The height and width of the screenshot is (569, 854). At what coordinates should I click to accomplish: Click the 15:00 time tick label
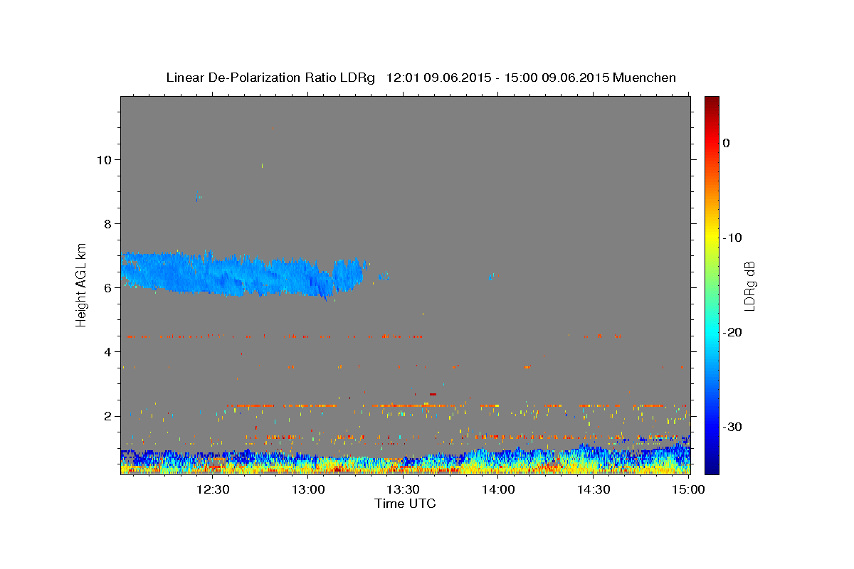pyautogui.click(x=687, y=489)
